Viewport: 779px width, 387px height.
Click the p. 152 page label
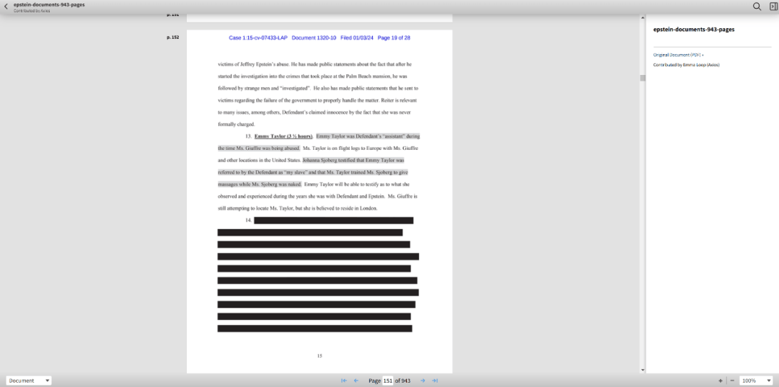point(173,37)
